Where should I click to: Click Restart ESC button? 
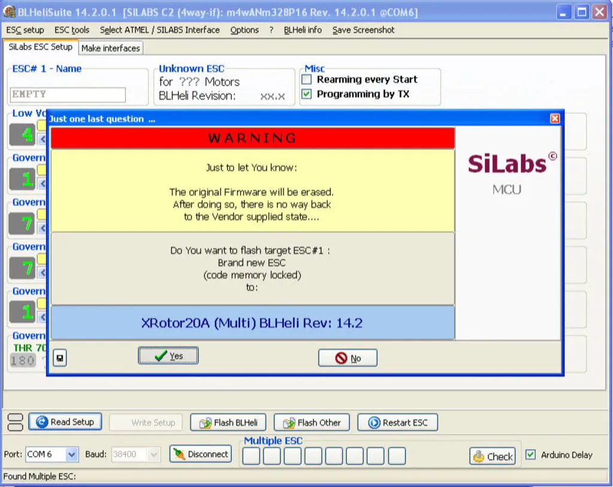tap(397, 422)
